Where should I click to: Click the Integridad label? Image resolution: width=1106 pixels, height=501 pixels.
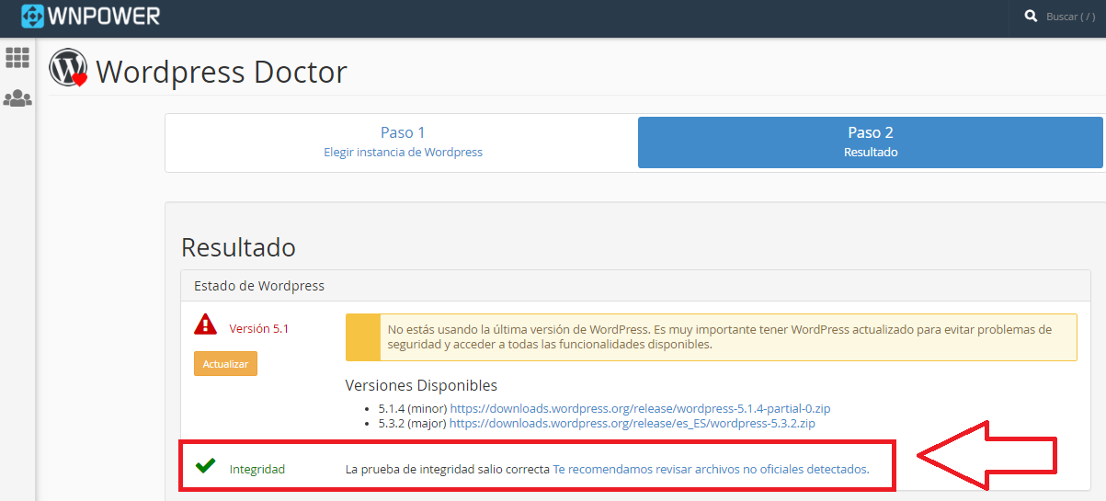pos(257,469)
